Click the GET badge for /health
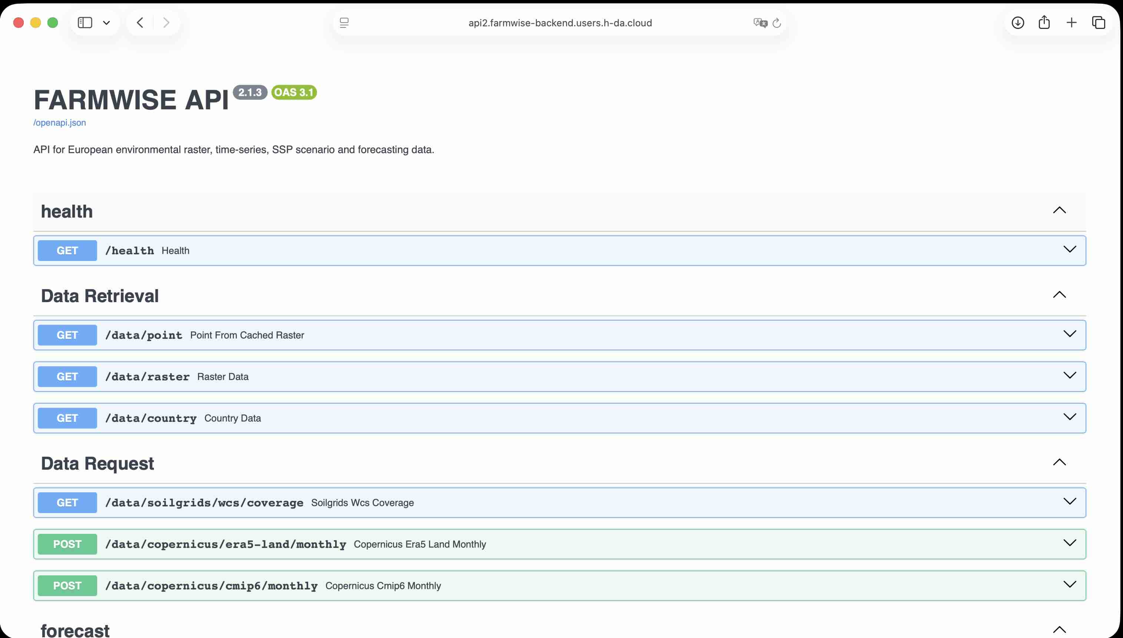This screenshot has width=1123, height=638. click(x=67, y=251)
